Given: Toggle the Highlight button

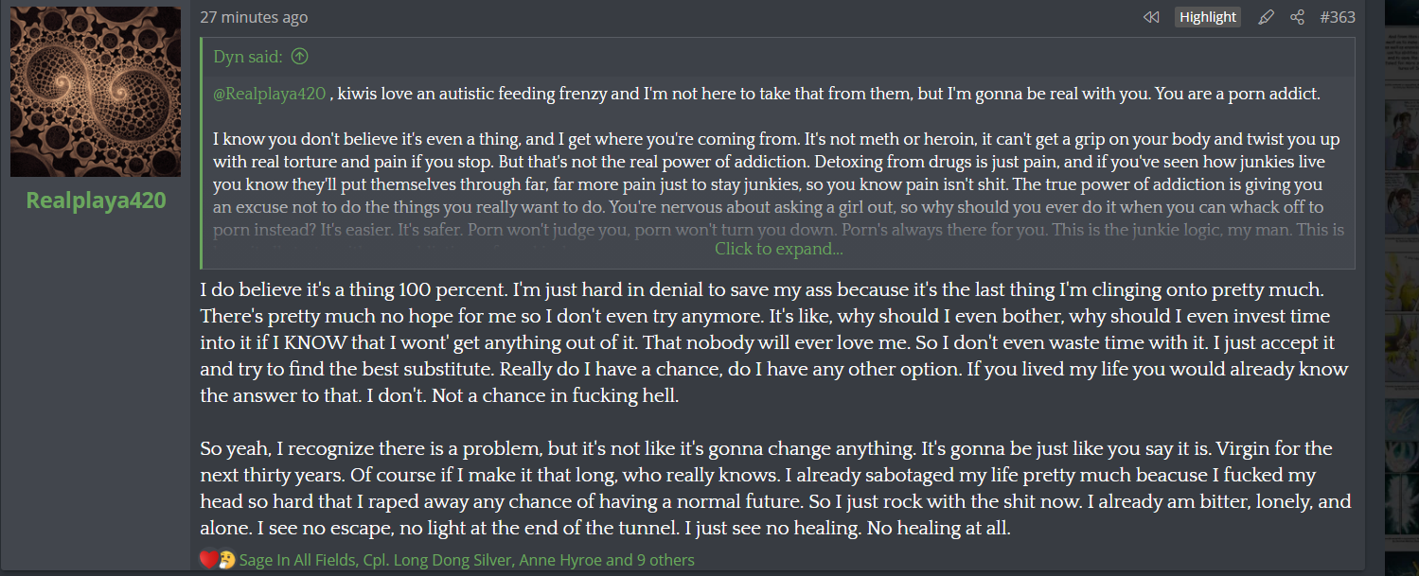Looking at the screenshot, I should 1207,17.
